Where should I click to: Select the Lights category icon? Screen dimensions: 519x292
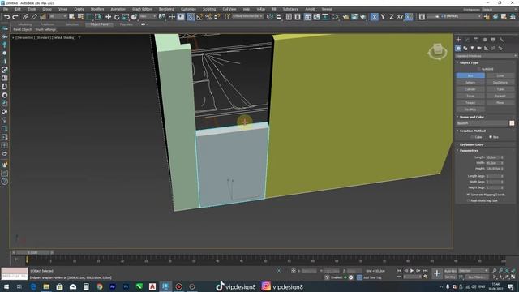tap(472, 49)
